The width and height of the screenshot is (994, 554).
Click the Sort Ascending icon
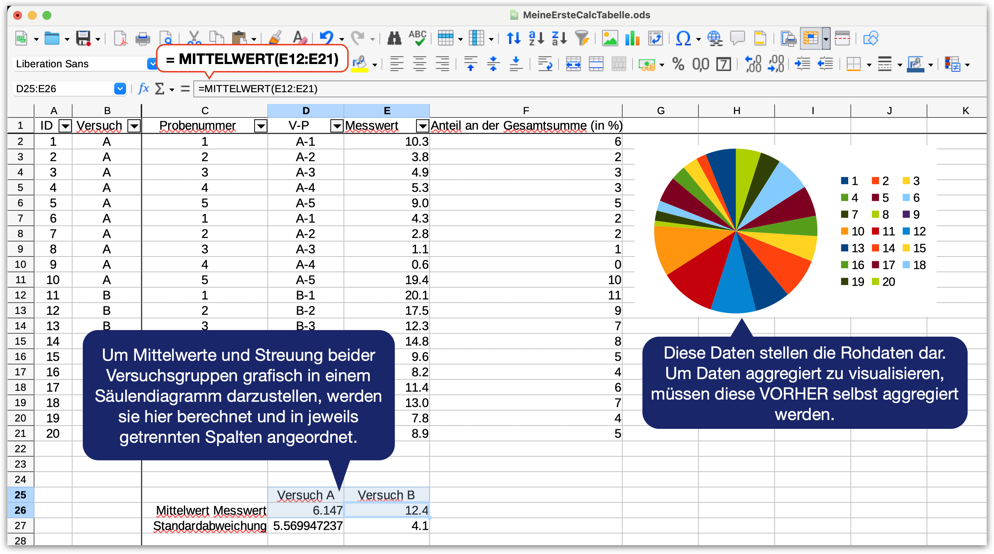[x=536, y=38]
